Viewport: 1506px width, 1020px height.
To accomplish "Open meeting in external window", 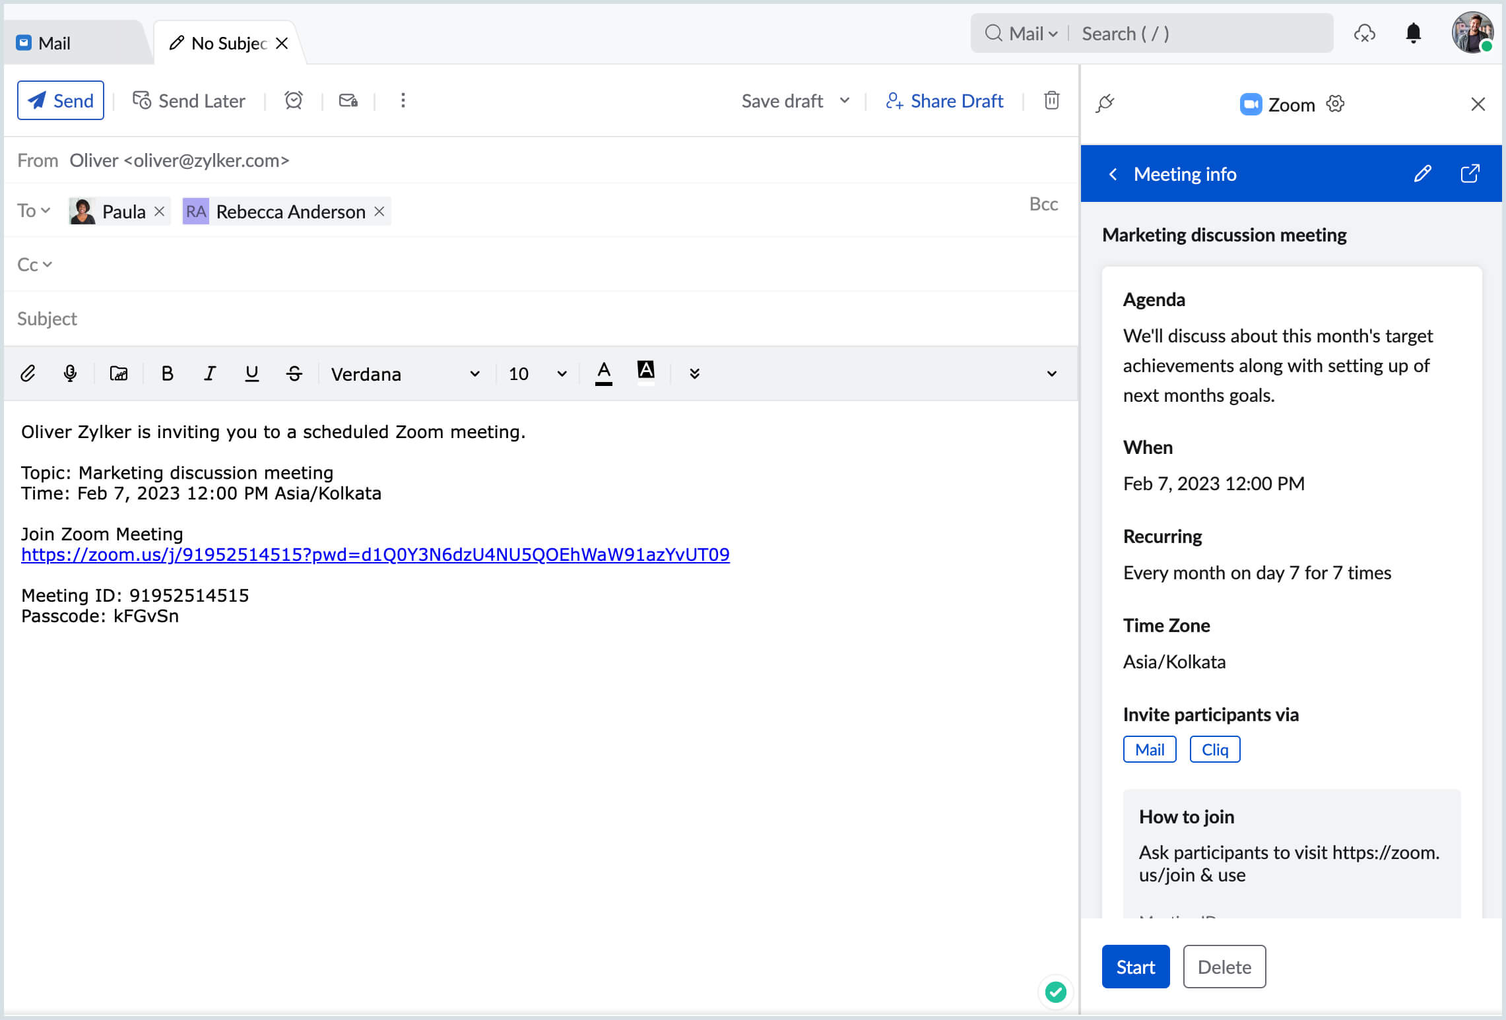I will 1470,174.
